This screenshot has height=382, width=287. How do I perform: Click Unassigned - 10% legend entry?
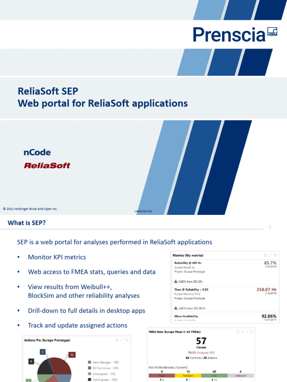click(102, 374)
